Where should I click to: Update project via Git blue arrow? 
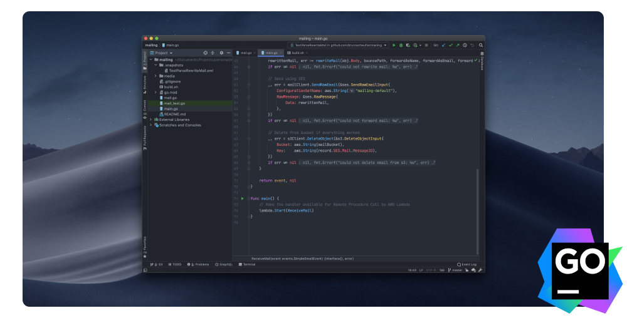click(x=443, y=45)
